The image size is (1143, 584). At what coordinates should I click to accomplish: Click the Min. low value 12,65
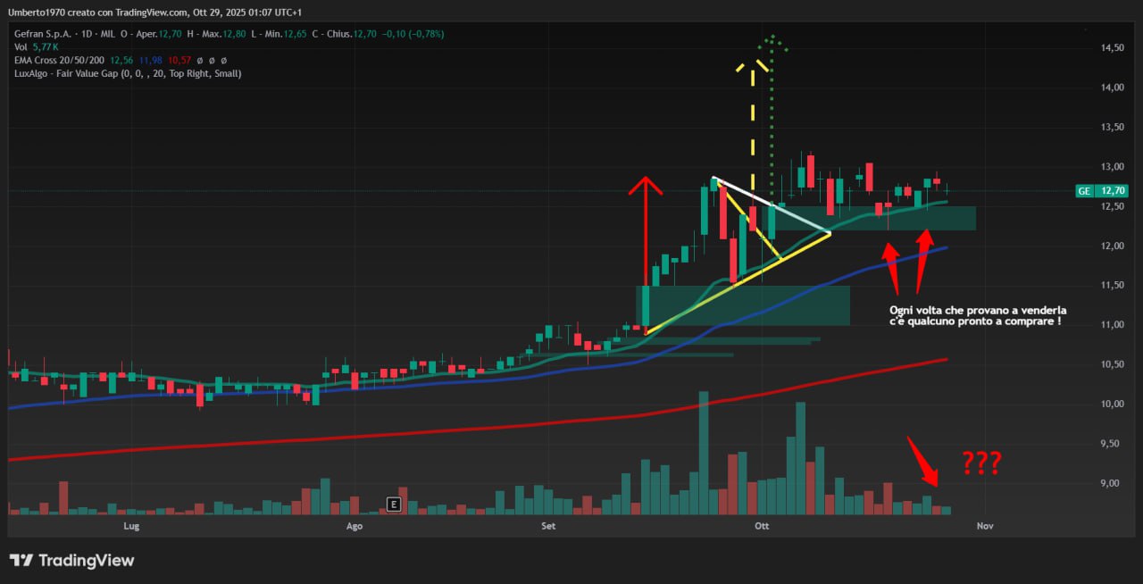click(x=295, y=34)
